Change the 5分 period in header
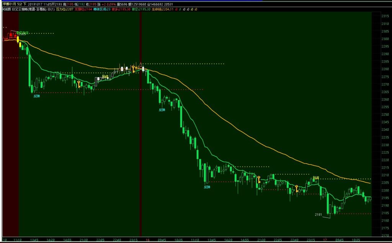 click(19, 4)
